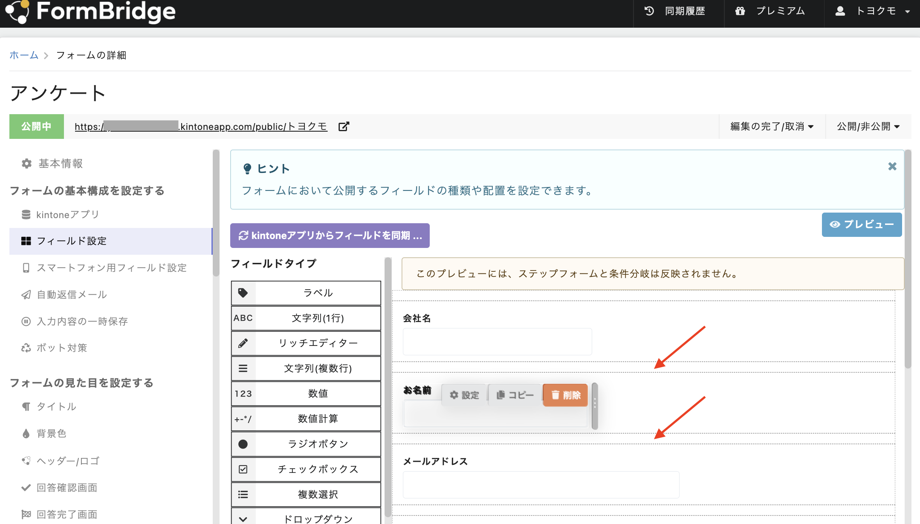Close the ヒント hint box
920x524 pixels.
point(892,167)
